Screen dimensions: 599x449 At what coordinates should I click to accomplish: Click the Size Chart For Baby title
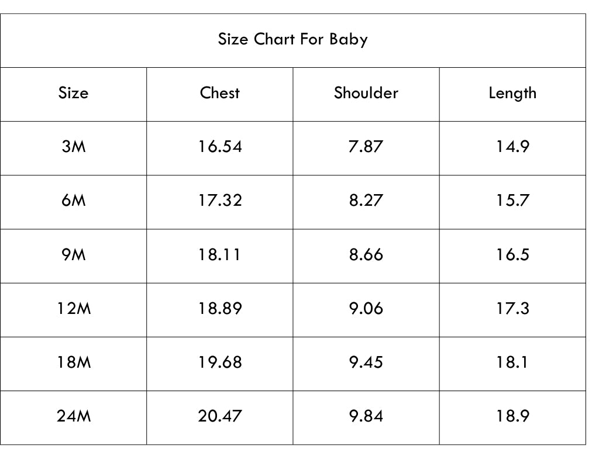(292, 39)
